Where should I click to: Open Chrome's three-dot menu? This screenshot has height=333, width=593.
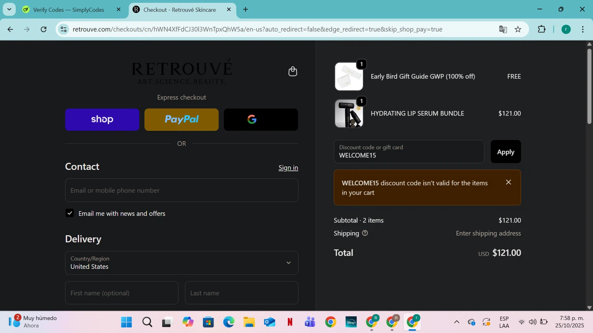583,29
